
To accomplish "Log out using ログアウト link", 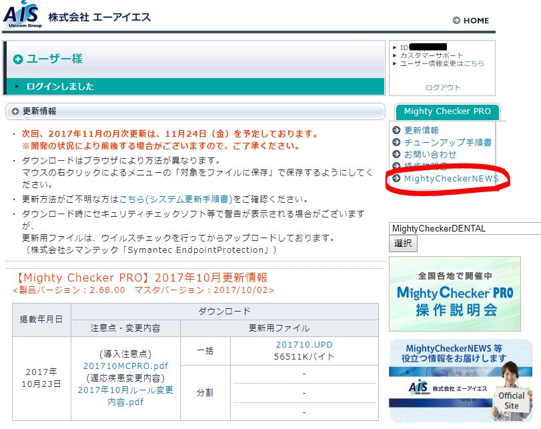I will click(442, 87).
